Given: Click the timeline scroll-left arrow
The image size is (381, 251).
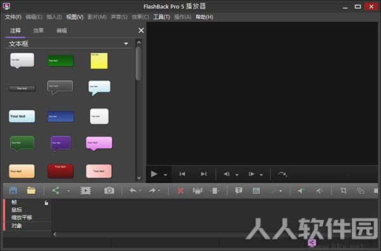Looking at the screenshot, I should (55, 235).
